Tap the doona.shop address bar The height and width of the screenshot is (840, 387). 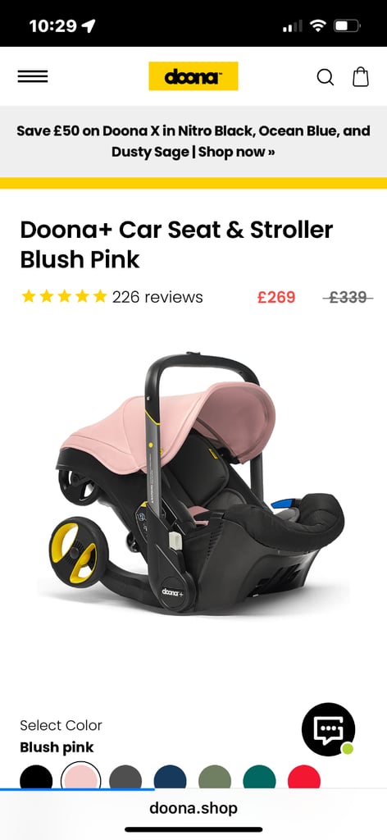tap(193, 808)
